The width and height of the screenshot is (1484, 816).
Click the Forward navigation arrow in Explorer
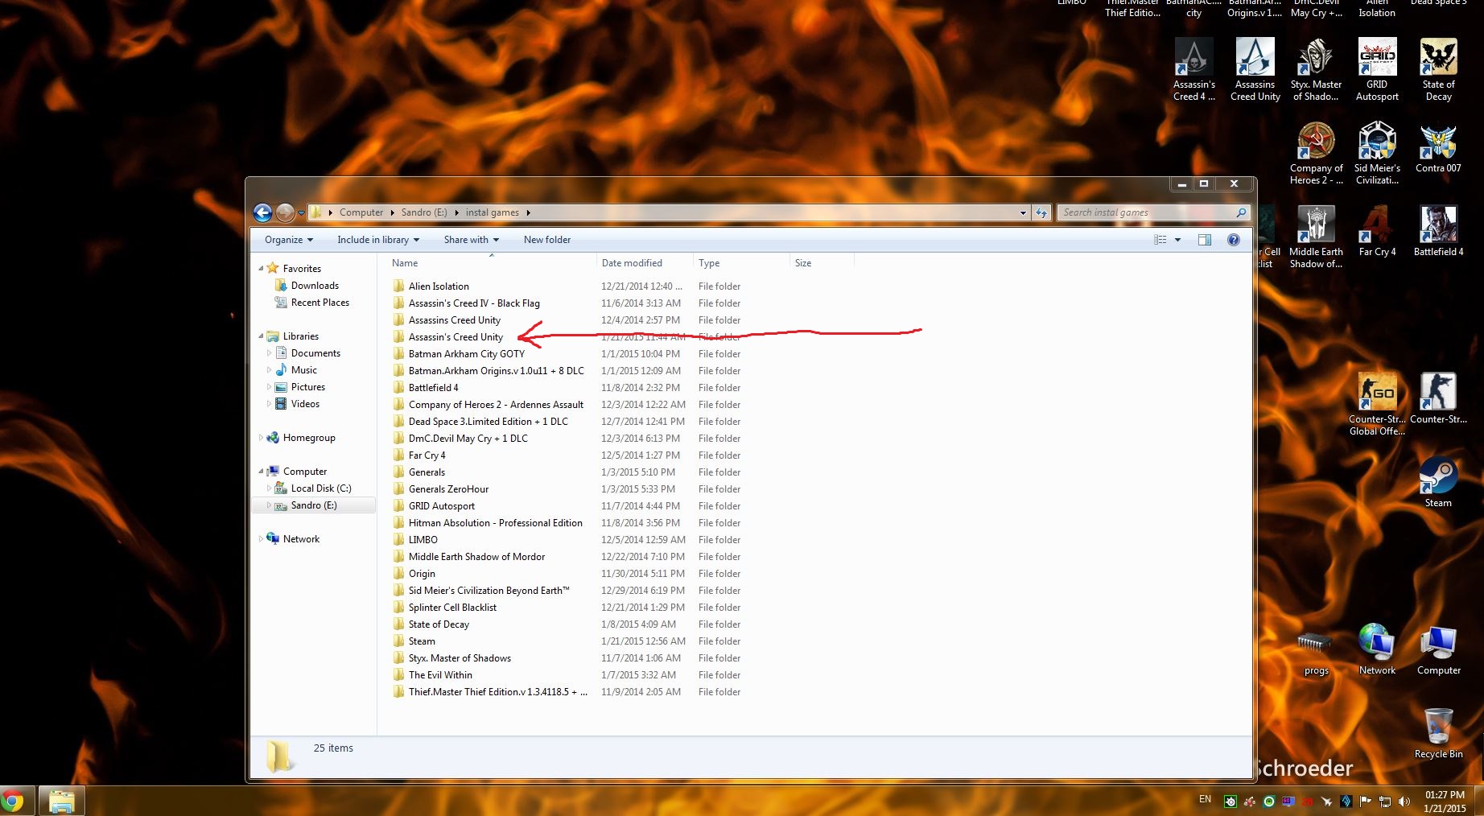point(285,212)
